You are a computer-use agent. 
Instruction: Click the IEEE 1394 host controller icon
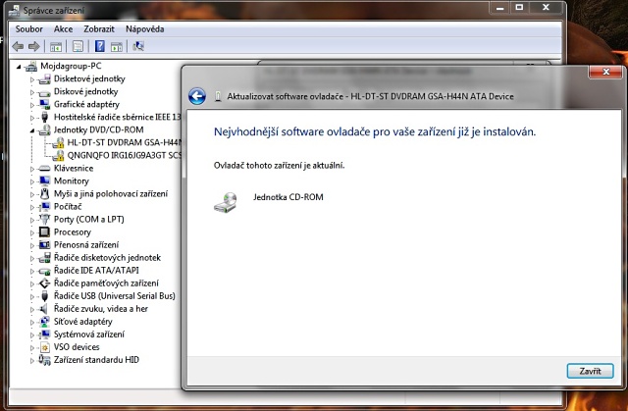[44, 118]
